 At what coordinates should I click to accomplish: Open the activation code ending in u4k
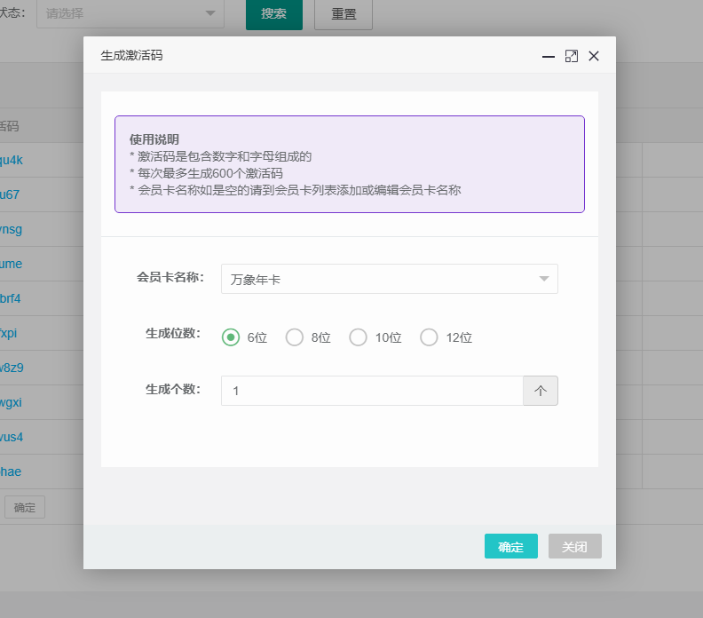[x=12, y=160]
